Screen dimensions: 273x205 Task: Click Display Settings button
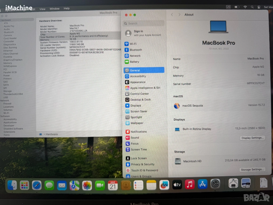click(x=252, y=138)
